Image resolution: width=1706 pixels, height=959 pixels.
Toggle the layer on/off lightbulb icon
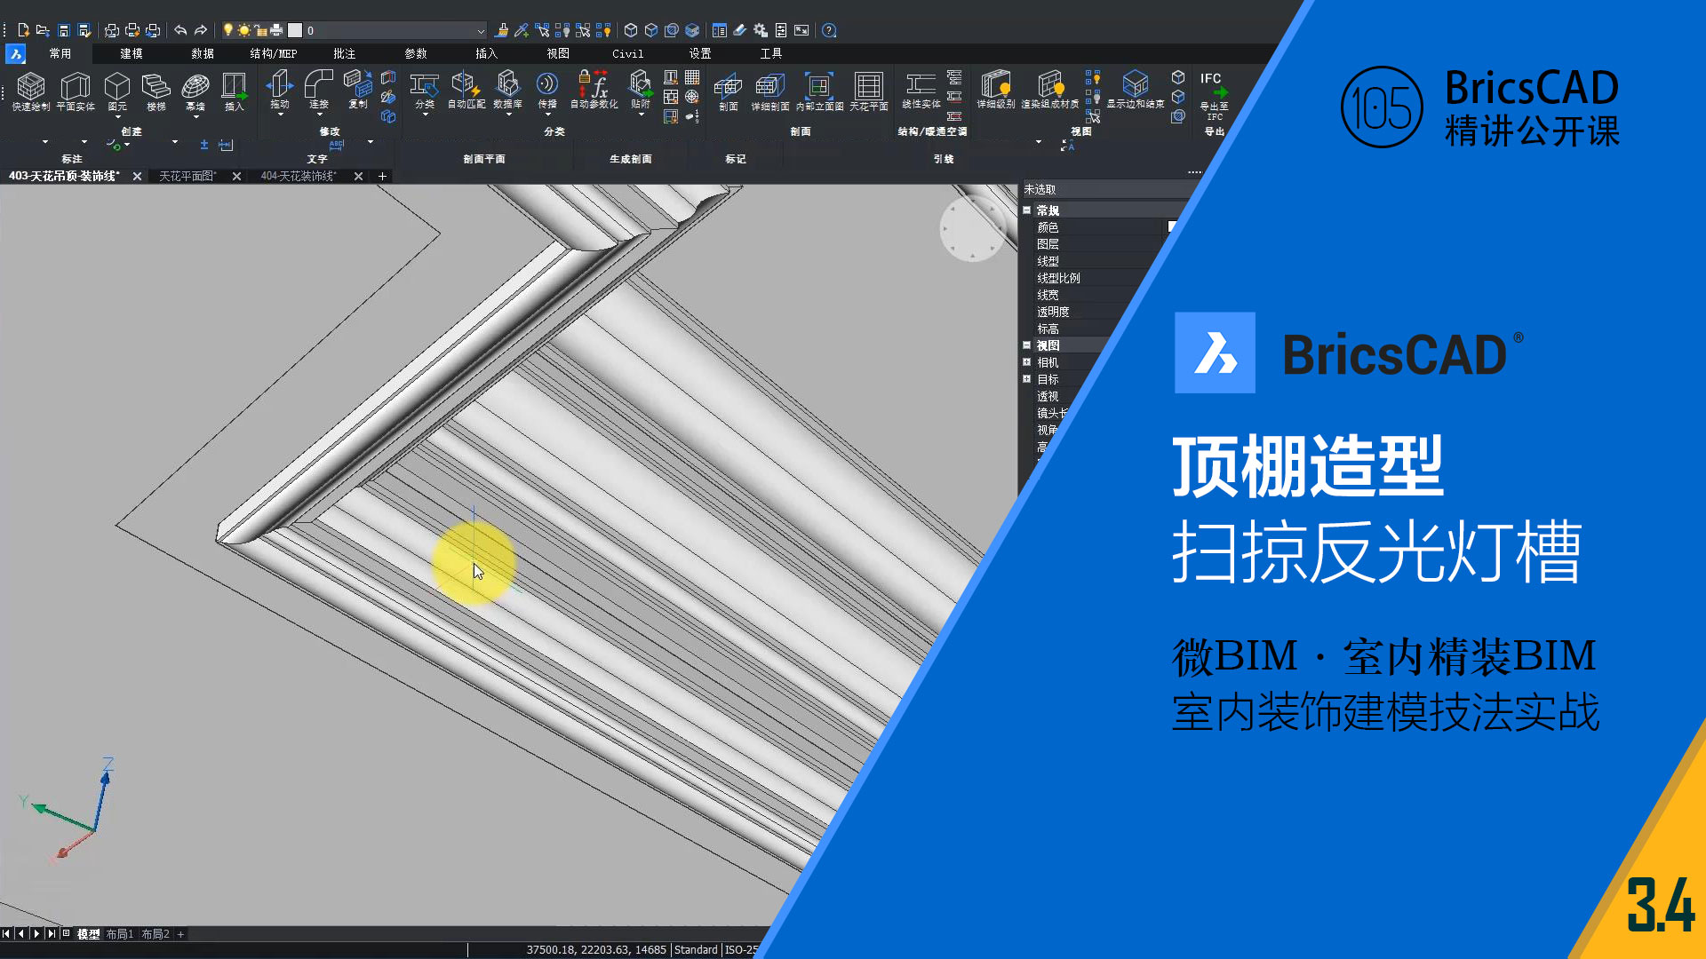(x=228, y=30)
